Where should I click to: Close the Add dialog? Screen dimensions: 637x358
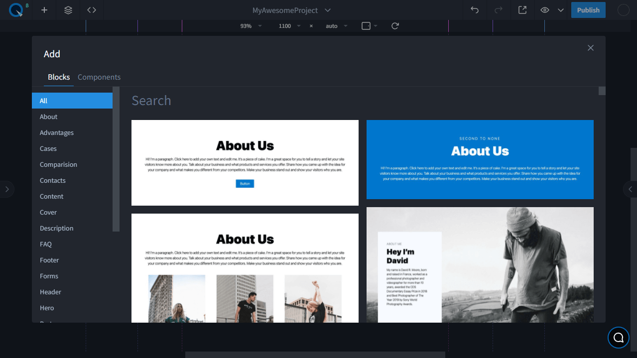590,48
